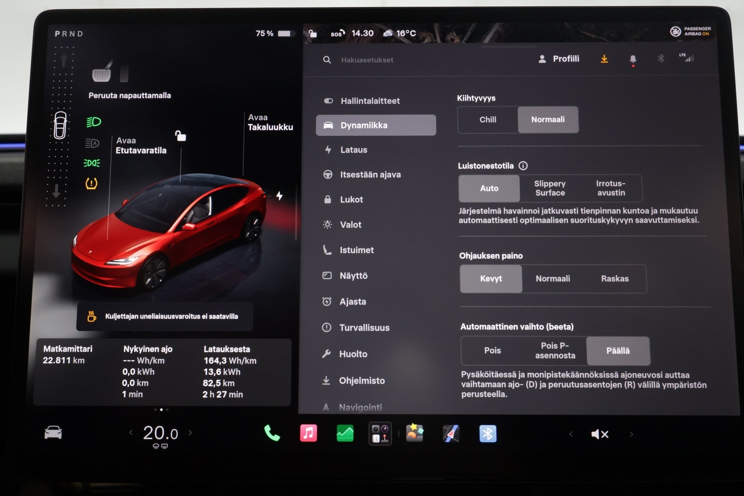Set automatic shift to Päällä
The image size is (744, 496).
pyautogui.click(x=618, y=351)
